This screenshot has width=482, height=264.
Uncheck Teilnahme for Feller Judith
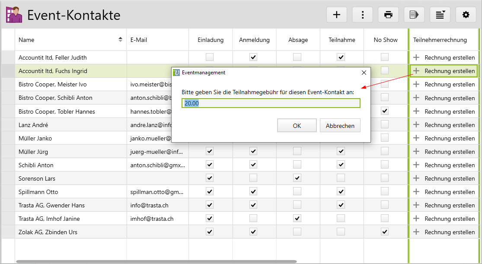coord(341,57)
